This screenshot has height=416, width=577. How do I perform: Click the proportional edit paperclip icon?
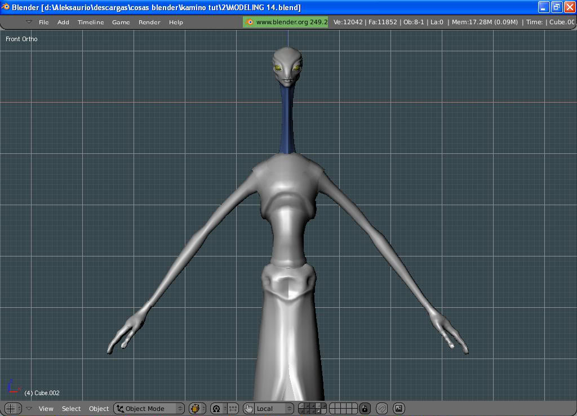(x=382, y=409)
